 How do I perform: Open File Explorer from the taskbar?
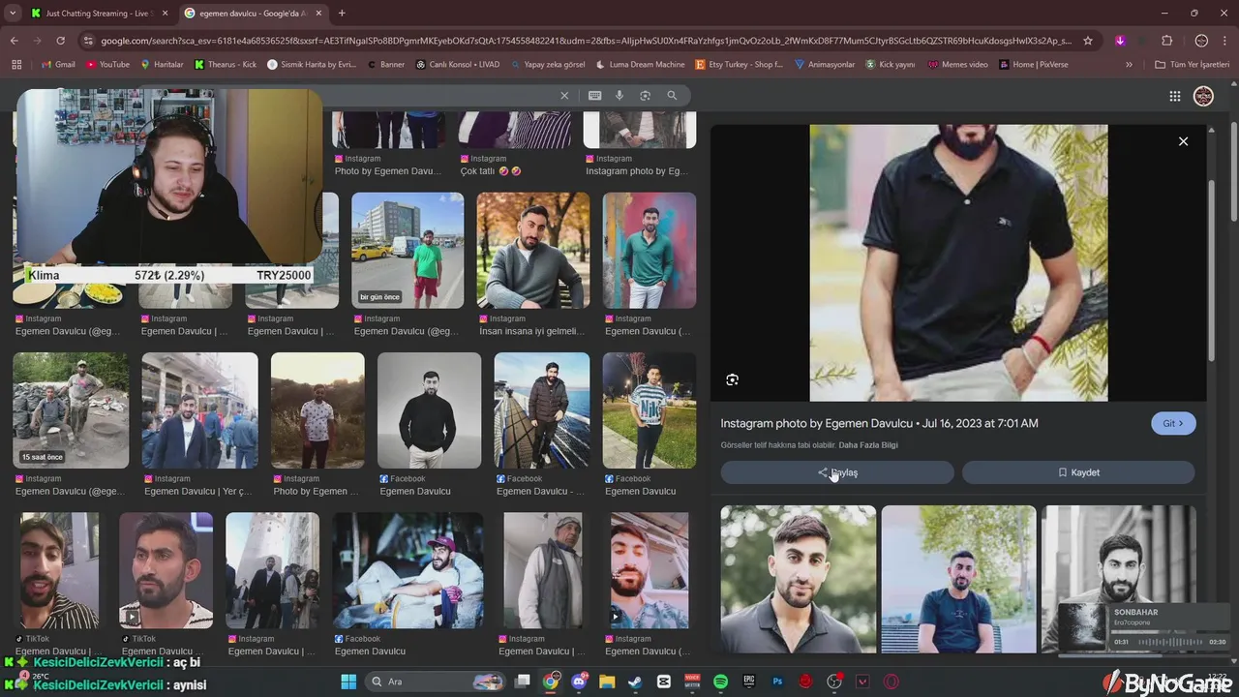pos(607,682)
